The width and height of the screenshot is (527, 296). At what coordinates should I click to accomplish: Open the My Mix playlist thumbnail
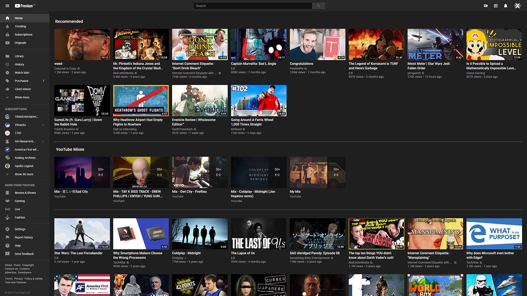coord(318,172)
